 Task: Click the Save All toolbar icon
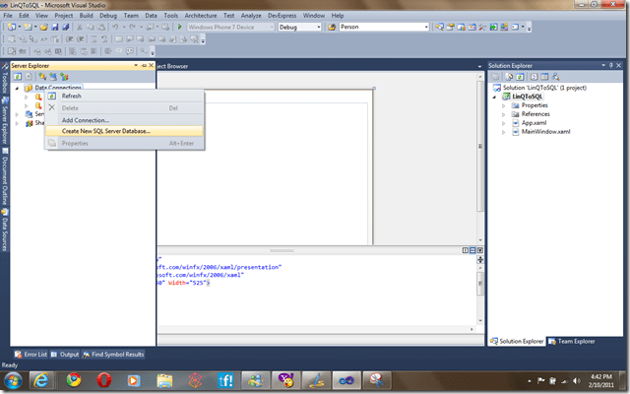[65, 28]
